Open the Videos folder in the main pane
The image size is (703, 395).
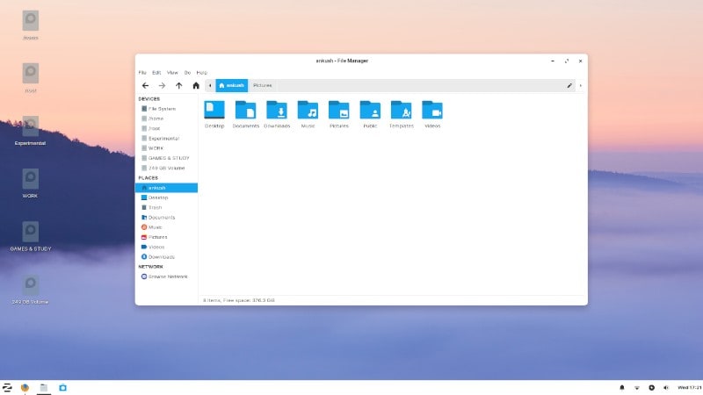click(x=432, y=111)
